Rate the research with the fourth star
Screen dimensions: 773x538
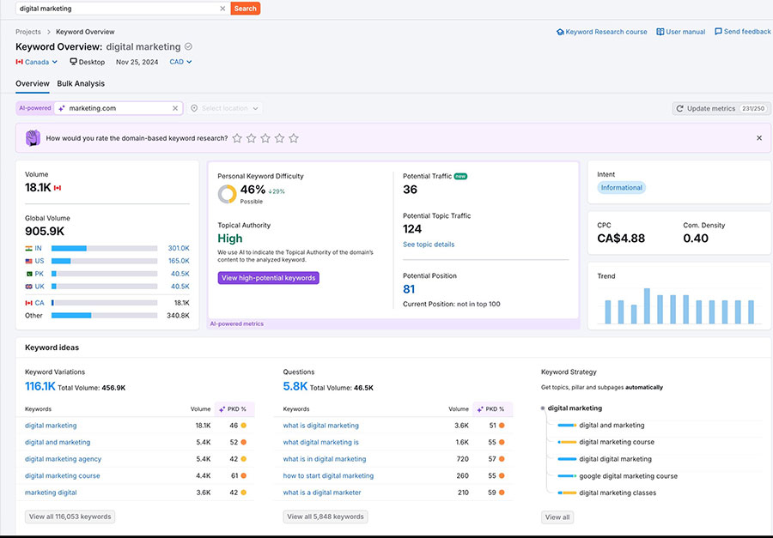279,138
